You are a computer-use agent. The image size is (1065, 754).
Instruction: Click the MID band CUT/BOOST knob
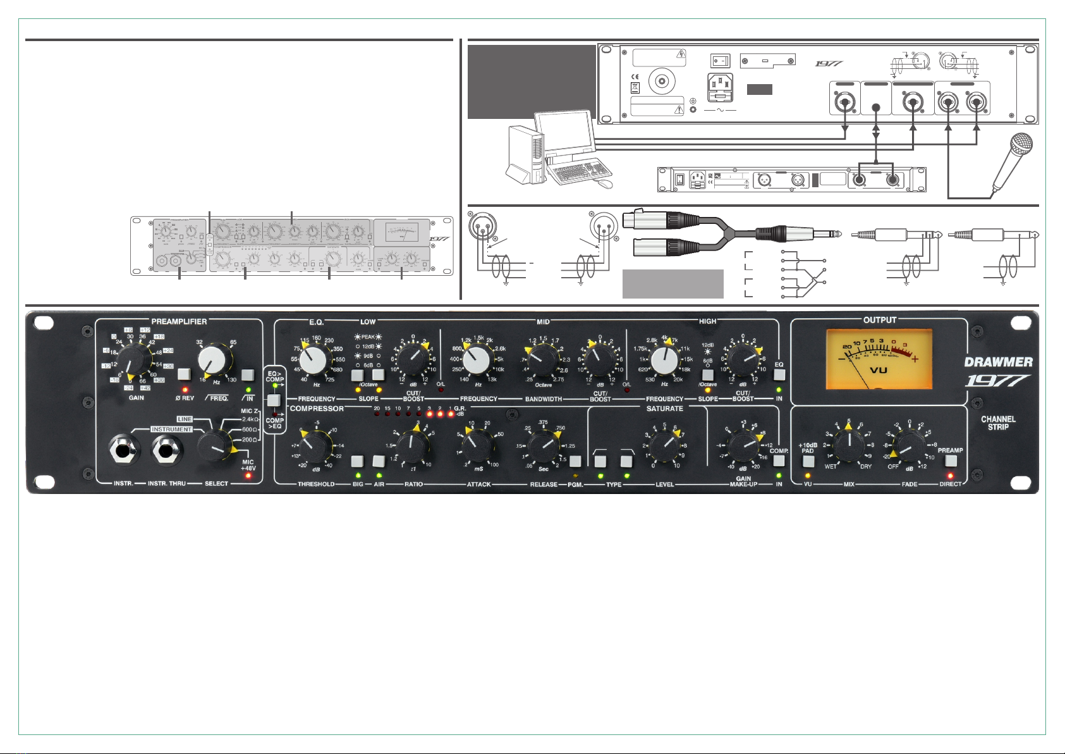(x=600, y=360)
